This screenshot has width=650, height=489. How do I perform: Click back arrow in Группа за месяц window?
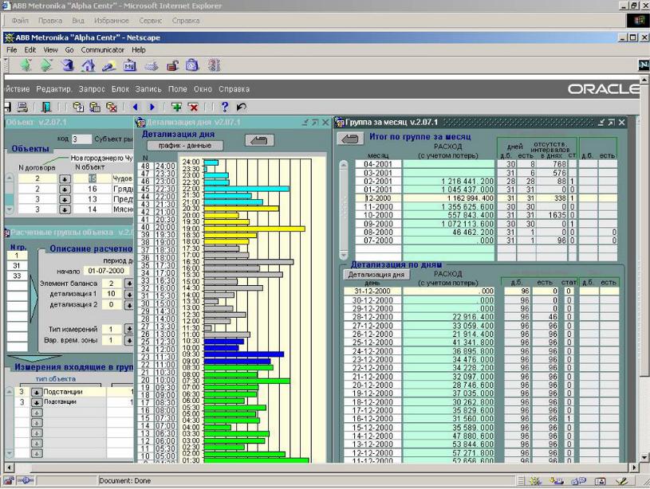[350, 139]
